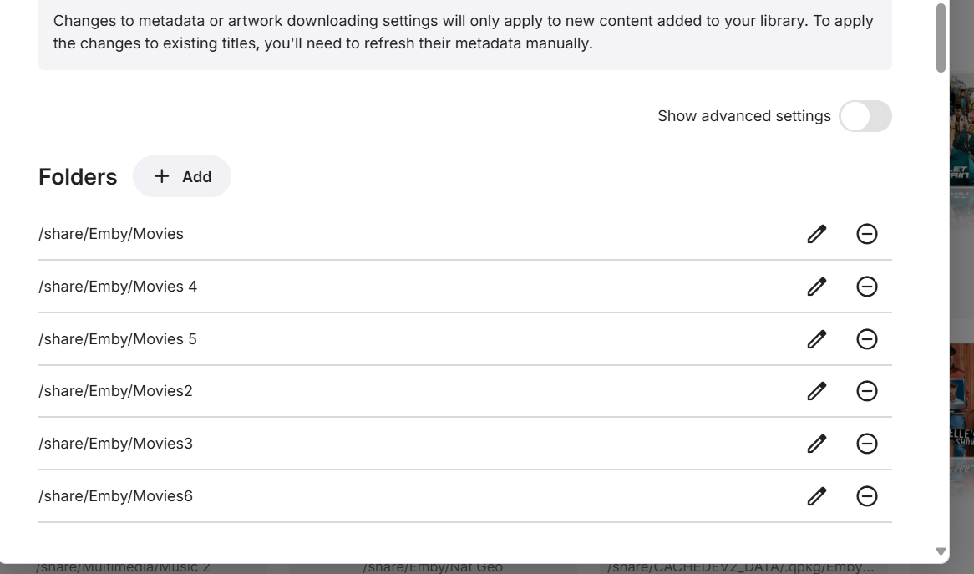The image size is (974, 574).
Task: Click the dialog's vertical scrollbar thumb
Action: tap(941, 38)
